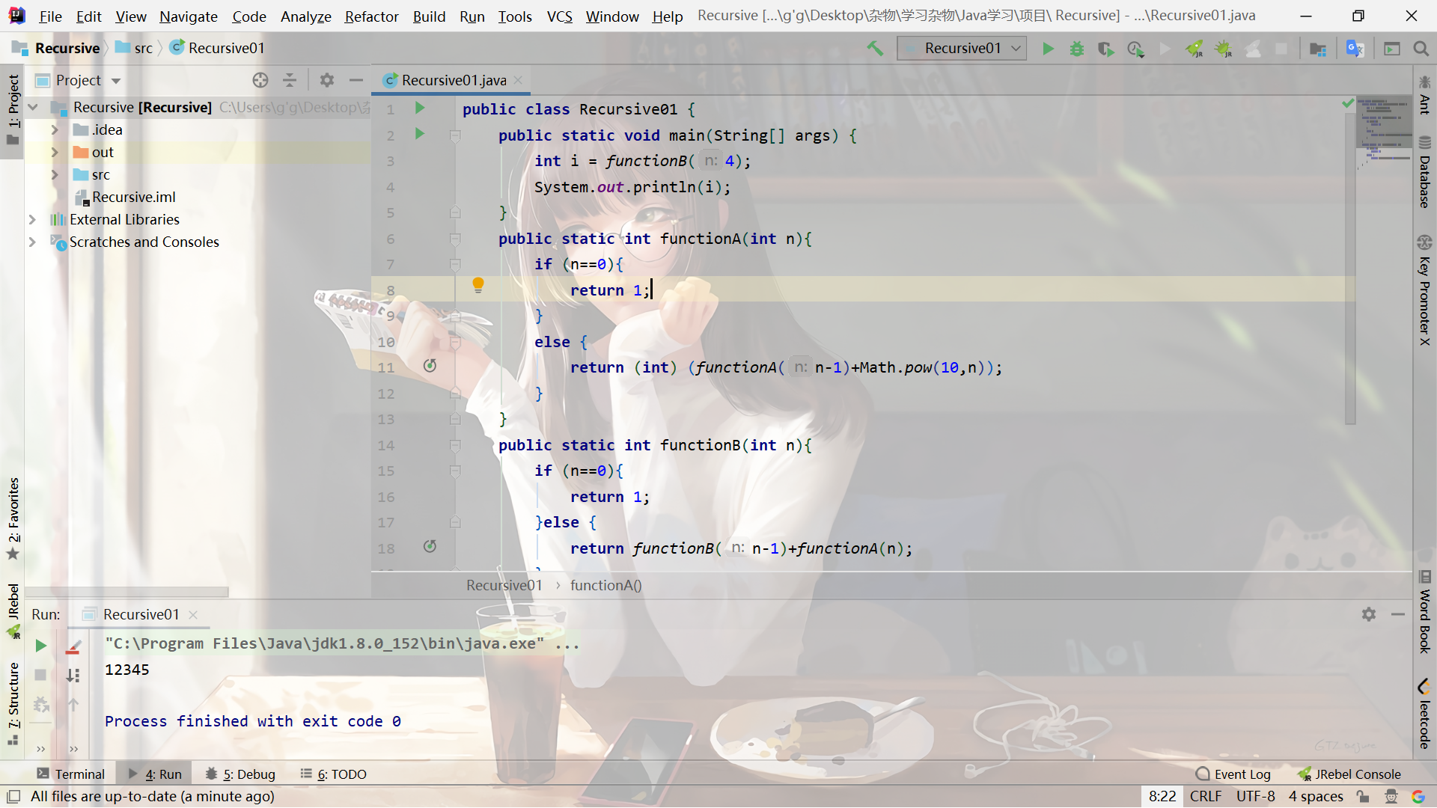This screenshot has height=808, width=1437.
Task: Open the Refactor menu
Action: point(371,16)
